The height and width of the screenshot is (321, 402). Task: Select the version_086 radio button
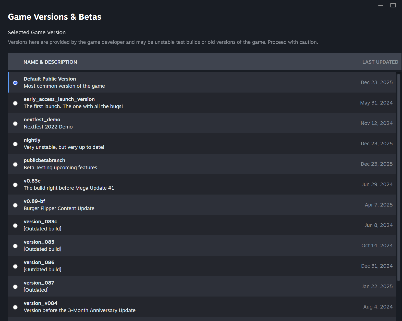pyautogui.click(x=15, y=266)
